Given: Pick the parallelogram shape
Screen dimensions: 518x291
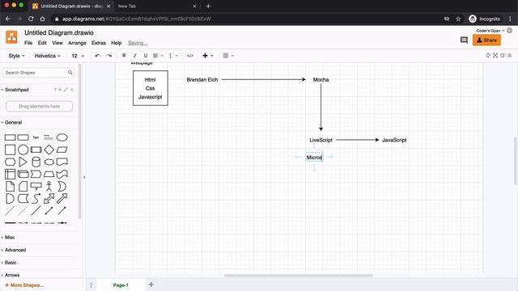Looking at the screenshot, I should click(62, 150).
